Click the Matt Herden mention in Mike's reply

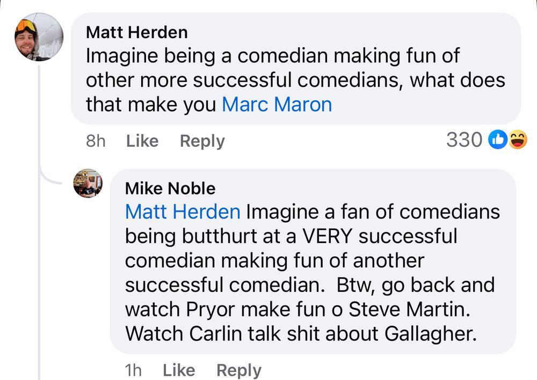[182, 211]
